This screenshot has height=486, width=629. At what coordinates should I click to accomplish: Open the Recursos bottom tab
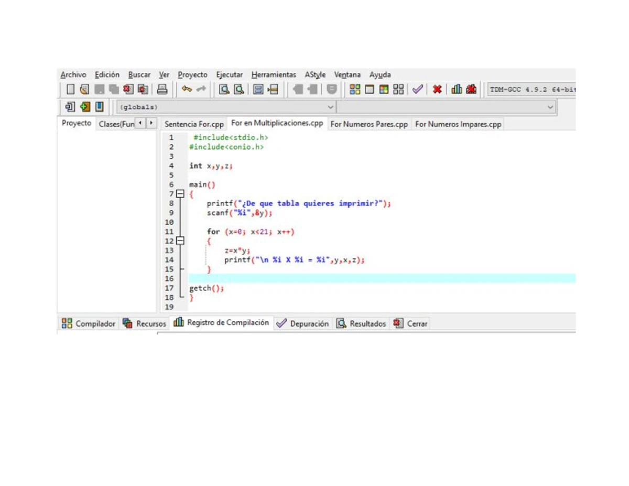click(x=144, y=323)
